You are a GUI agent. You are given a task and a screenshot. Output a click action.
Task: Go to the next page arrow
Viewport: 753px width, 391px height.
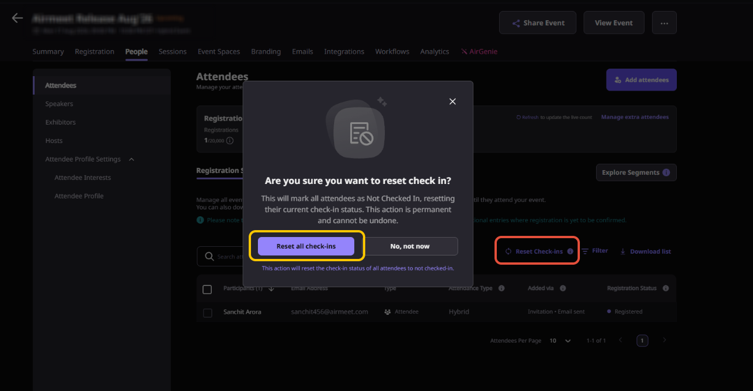click(664, 340)
